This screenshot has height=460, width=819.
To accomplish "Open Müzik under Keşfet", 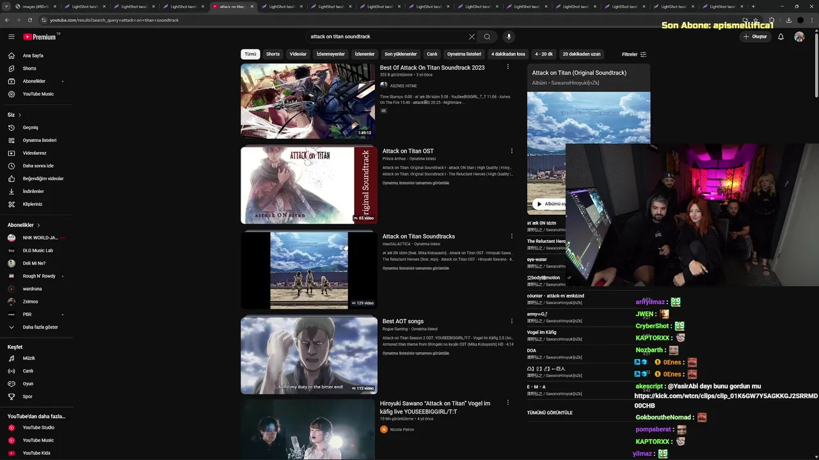I will point(29,358).
